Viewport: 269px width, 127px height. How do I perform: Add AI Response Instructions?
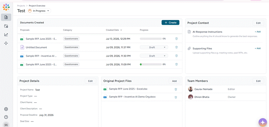(258, 32)
